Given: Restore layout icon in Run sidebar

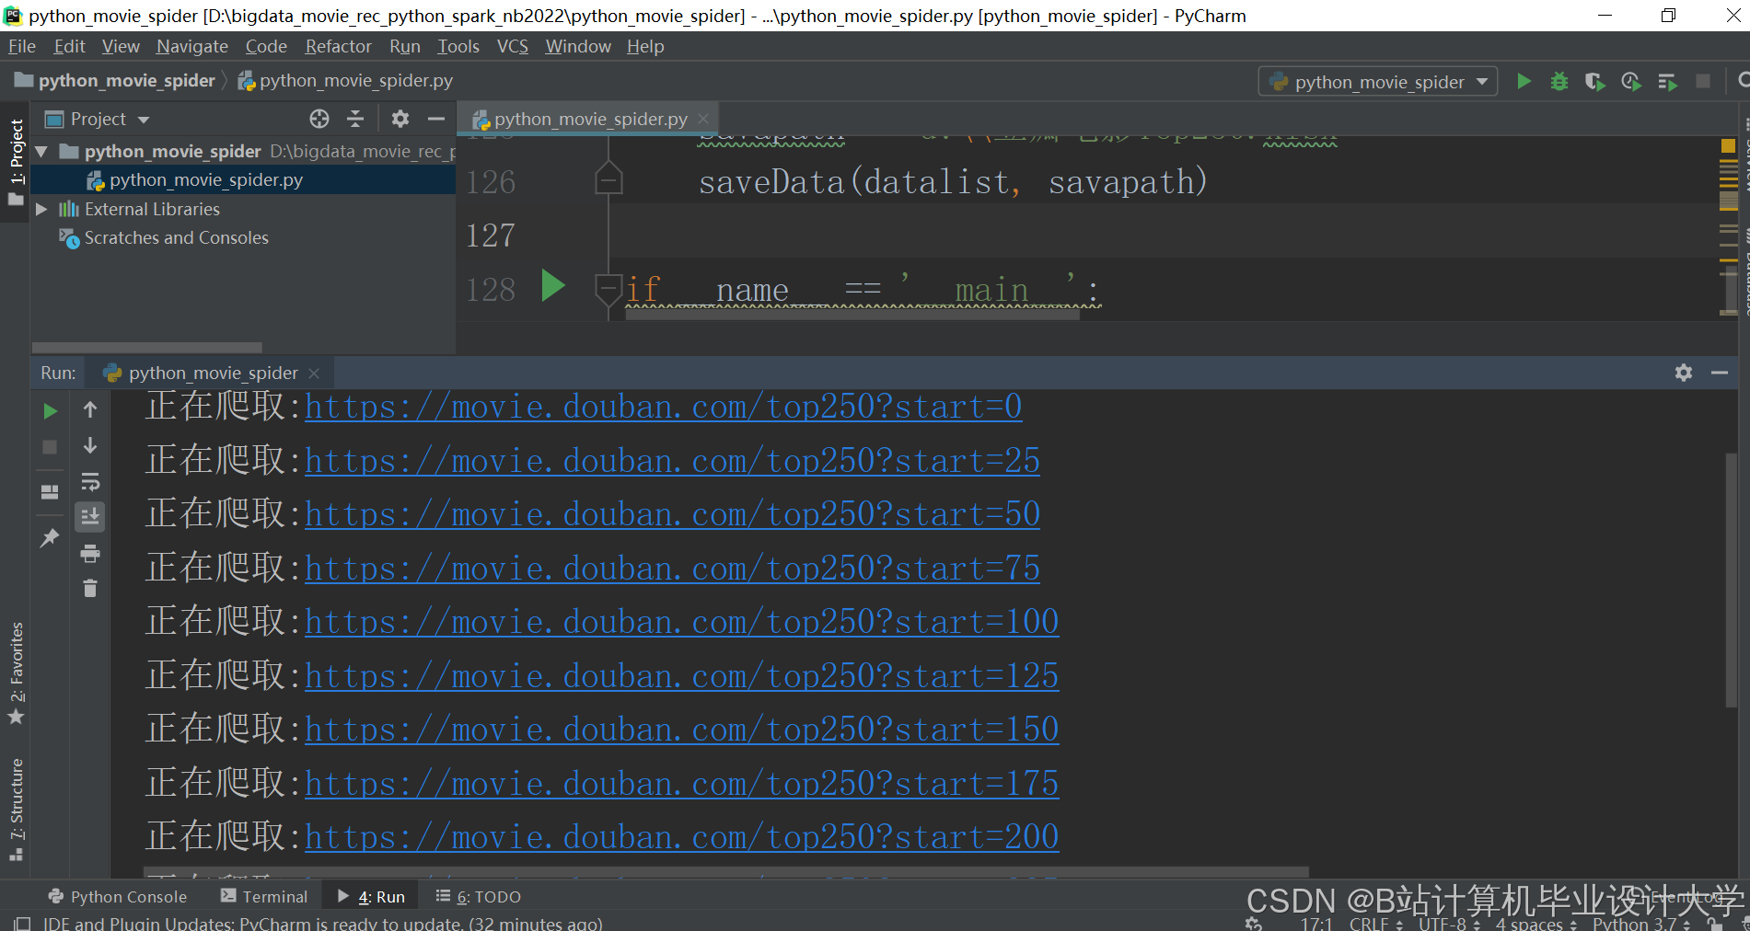Looking at the screenshot, I should coord(50,492).
